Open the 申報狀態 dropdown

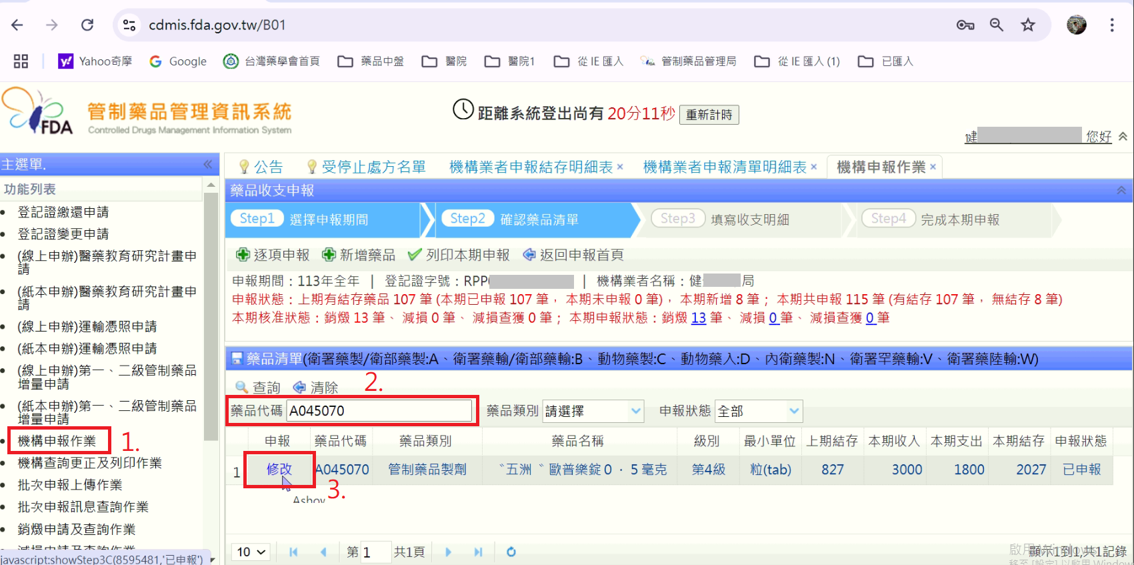pyautogui.click(x=794, y=411)
